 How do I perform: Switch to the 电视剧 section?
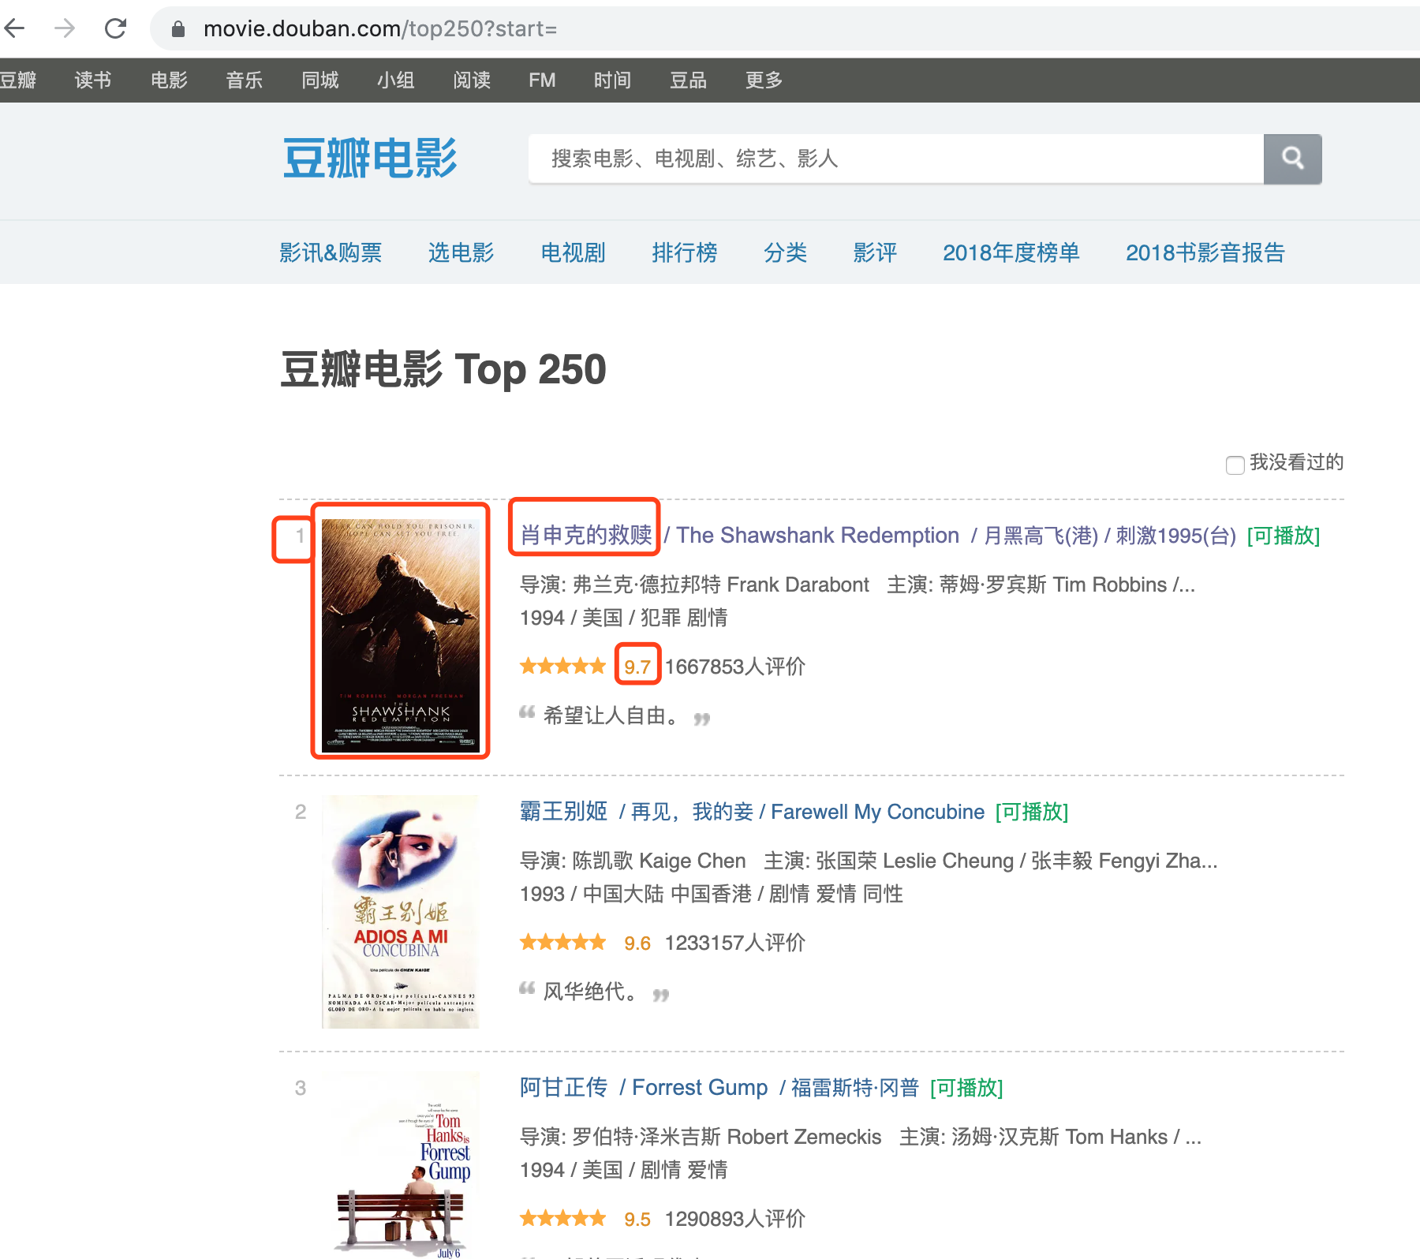point(572,252)
